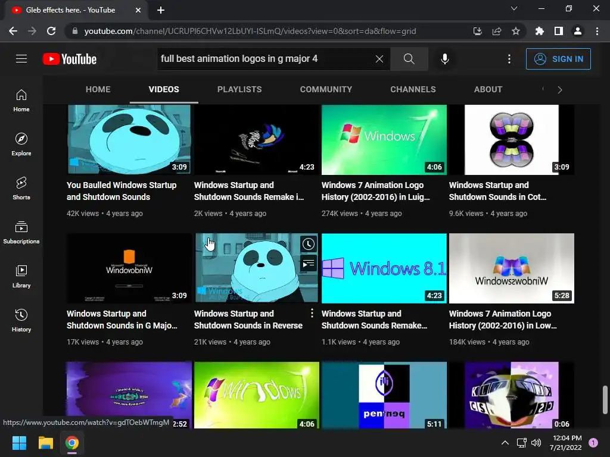Go back in browser
This screenshot has height=457, width=610.
point(13,31)
